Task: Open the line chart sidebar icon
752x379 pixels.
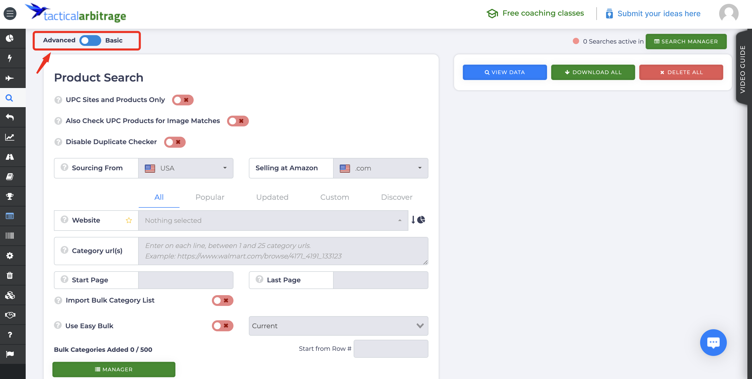Action: [10, 137]
